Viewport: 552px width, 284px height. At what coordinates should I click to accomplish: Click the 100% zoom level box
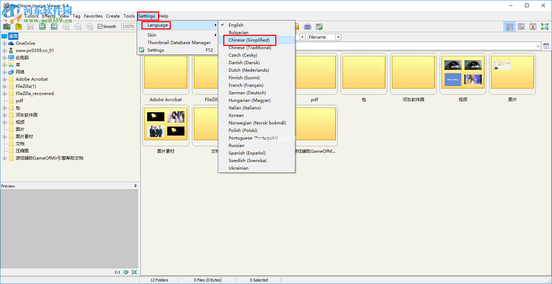point(128,27)
